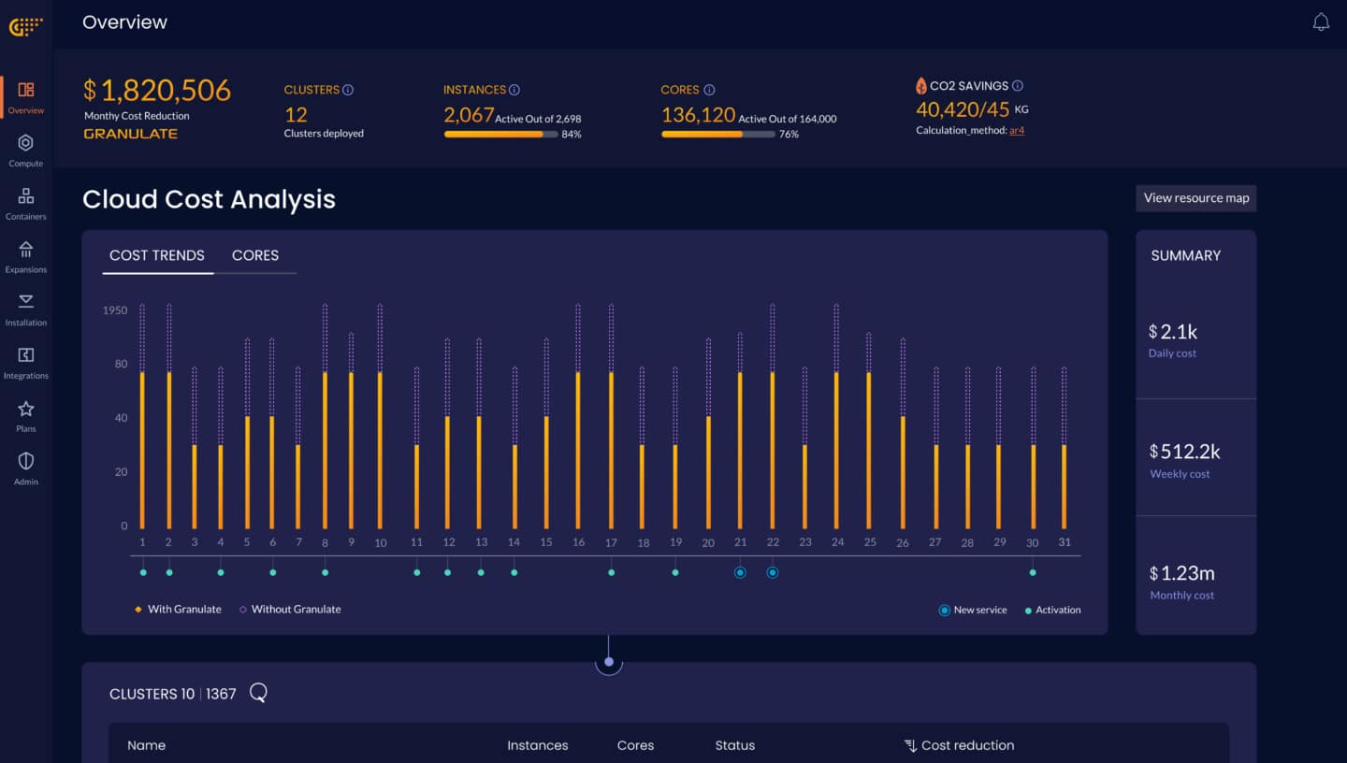The height and width of the screenshot is (763, 1347).
Task: Click the CLUSTERS 10 | 1367 heading
Action: click(173, 694)
